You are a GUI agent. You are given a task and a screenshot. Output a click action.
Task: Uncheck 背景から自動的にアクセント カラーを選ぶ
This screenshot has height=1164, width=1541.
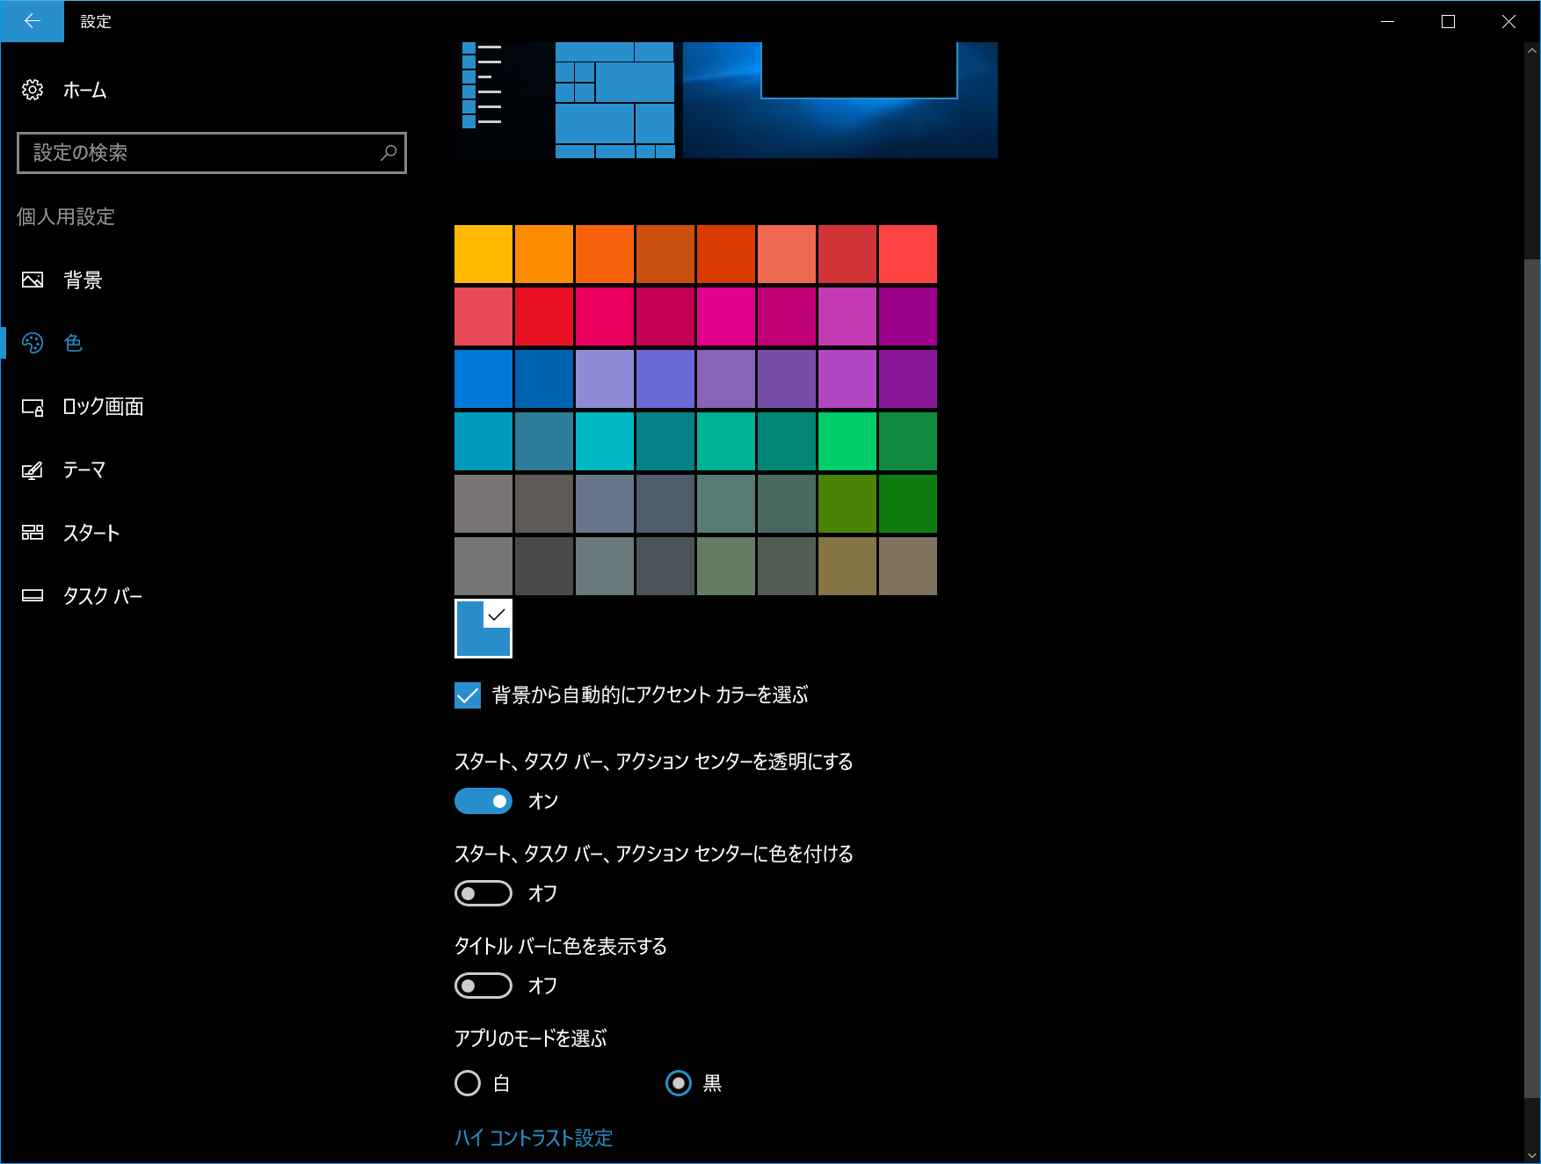[x=468, y=695]
